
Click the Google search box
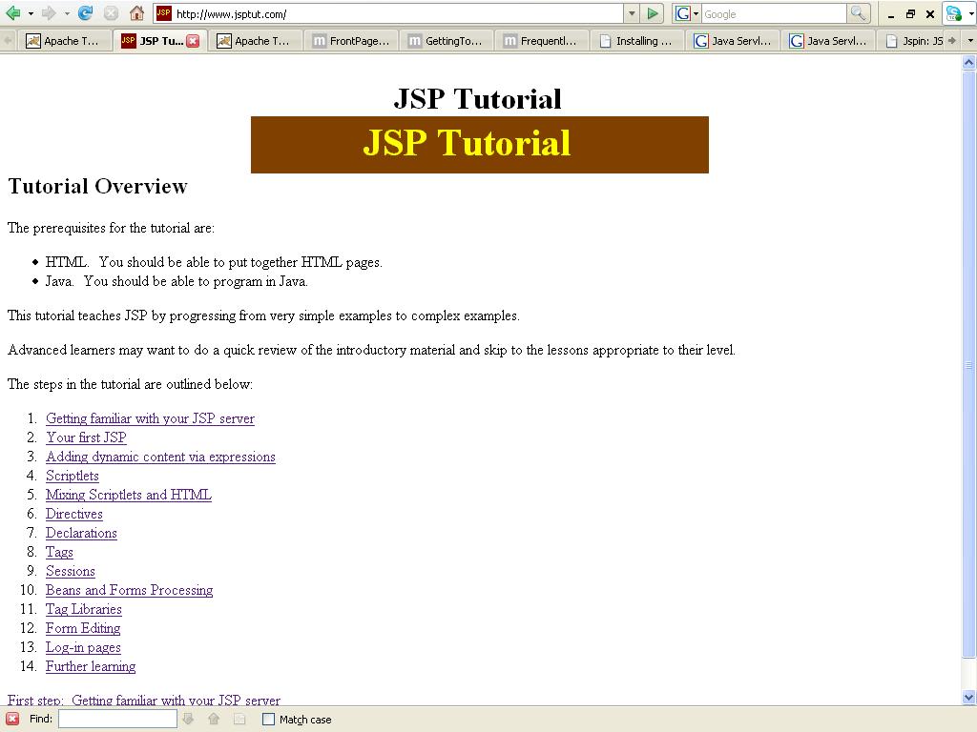774,13
